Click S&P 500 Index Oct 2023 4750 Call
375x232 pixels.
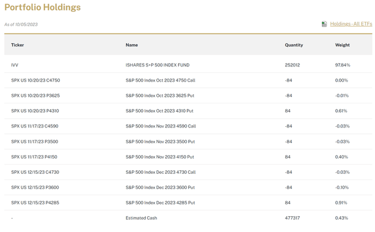161,80
